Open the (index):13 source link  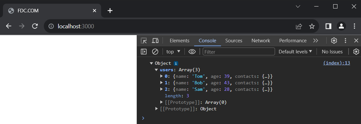tap(336, 63)
